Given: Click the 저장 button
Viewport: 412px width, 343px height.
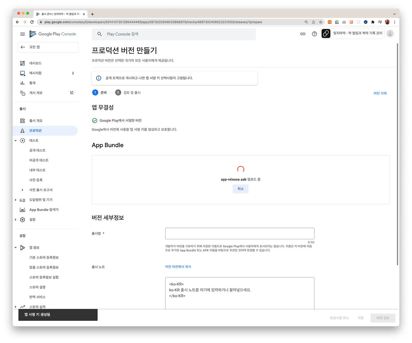Looking at the screenshot, I should point(360,318).
